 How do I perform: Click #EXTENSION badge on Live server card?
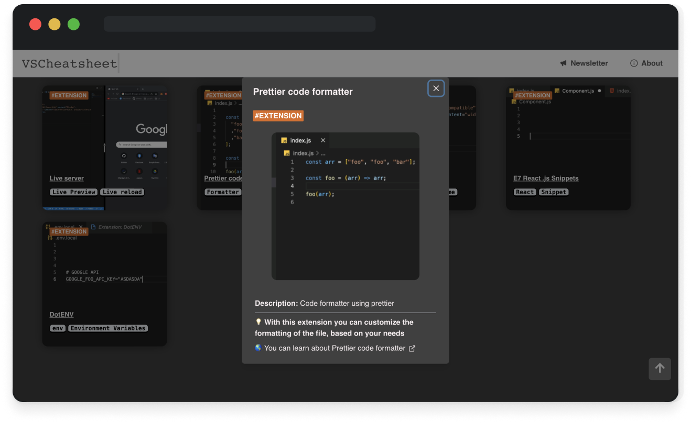(x=69, y=95)
